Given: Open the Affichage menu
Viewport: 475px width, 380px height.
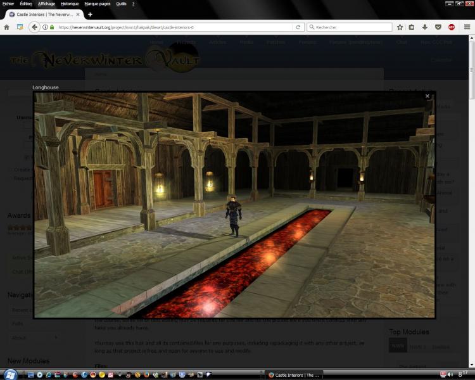Looking at the screenshot, I should [x=47, y=4].
